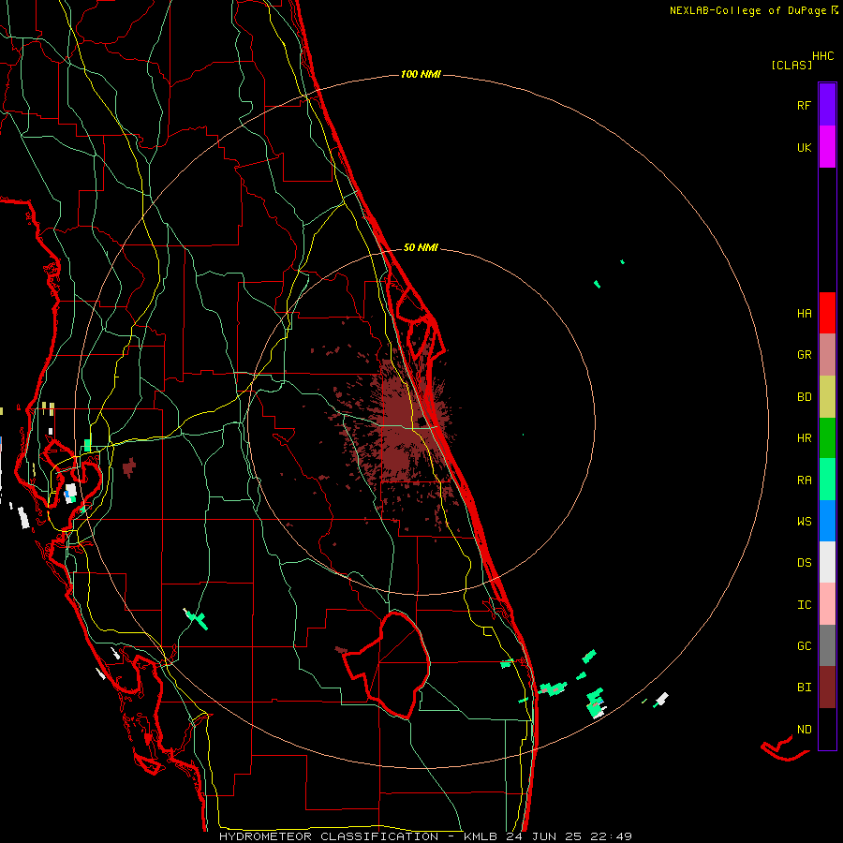Click the '[CLAS]' units label
Screen dimensions: 843x843
coord(791,65)
